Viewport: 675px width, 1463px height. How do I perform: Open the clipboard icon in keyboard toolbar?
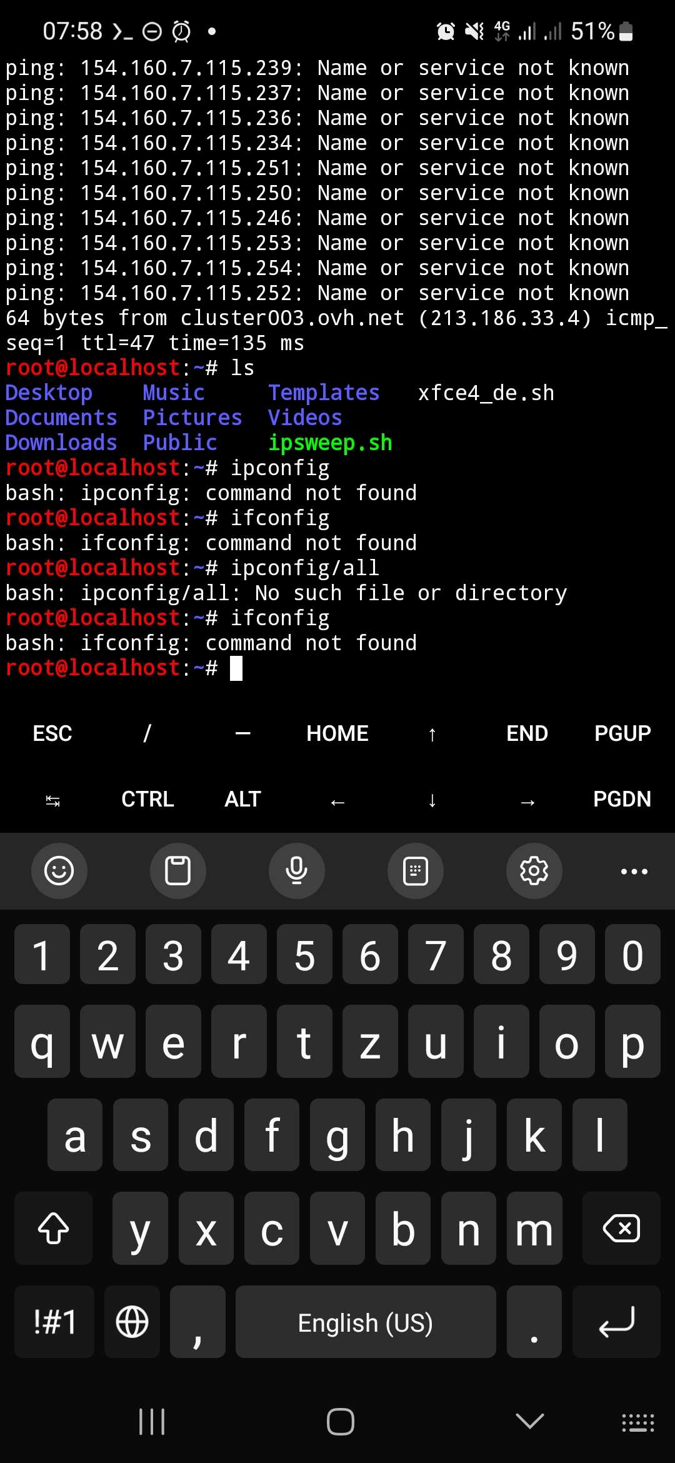click(177, 870)
